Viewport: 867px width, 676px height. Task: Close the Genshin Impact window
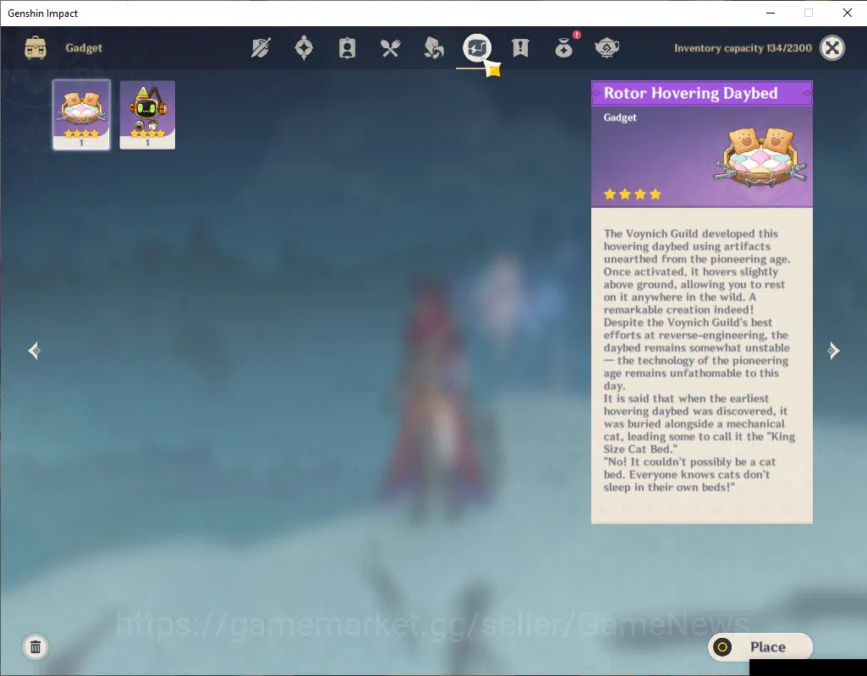[847, 13]
